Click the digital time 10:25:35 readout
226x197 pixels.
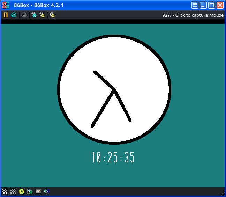tap(113, 158)
